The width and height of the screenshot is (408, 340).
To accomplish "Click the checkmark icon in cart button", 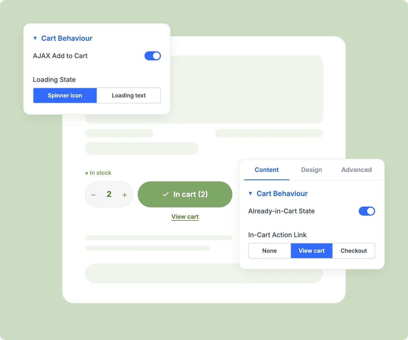I will coord(166,194).
